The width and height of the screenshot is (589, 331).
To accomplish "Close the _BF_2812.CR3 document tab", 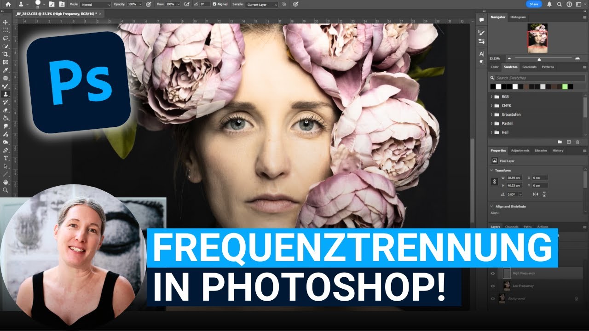I will [x=101, y=14].
